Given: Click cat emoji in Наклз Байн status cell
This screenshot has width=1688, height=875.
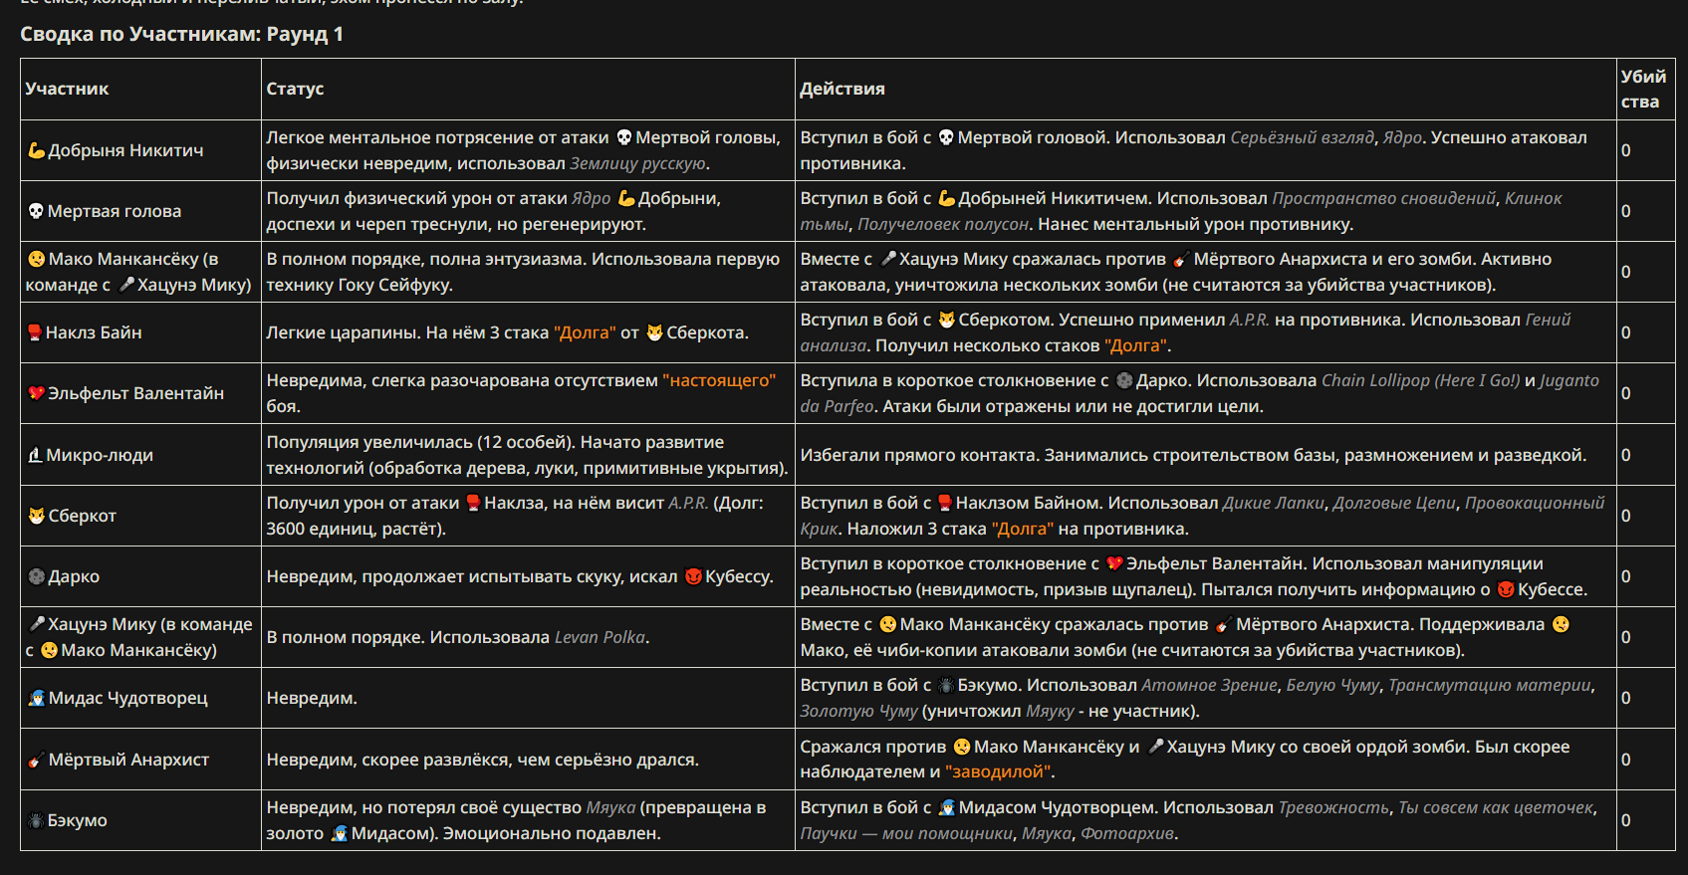Looking at the screenshot, I should [654, 332].
